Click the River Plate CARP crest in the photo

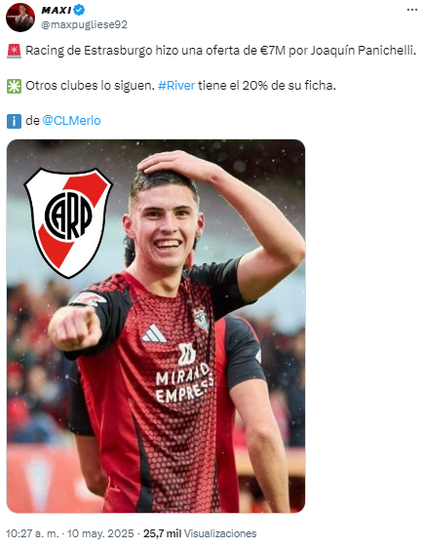68,222
